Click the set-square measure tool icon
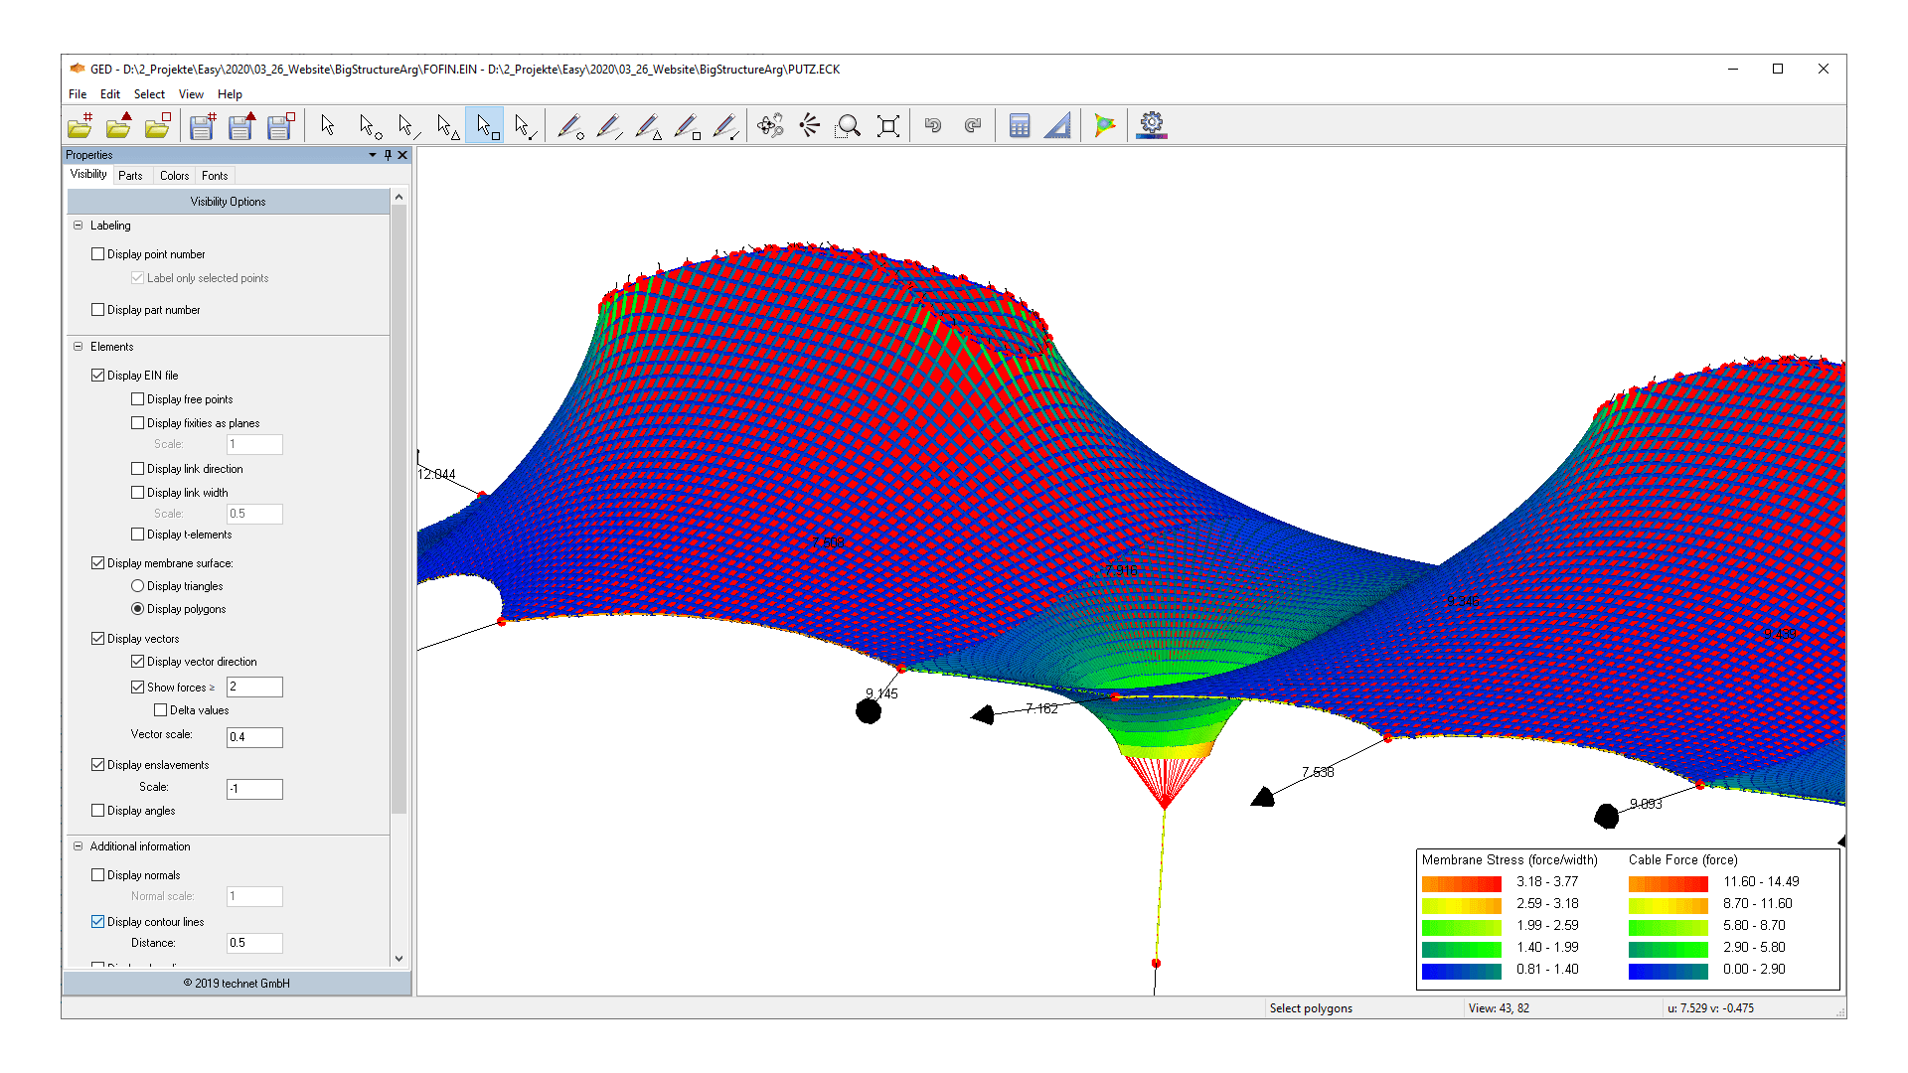This screenshot has height=1073, width=1908. pyautogui.click(x=1058, y=126)
